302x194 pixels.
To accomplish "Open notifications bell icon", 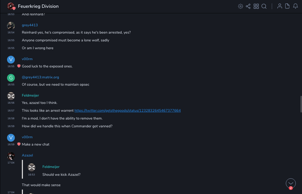I will 295,6.
